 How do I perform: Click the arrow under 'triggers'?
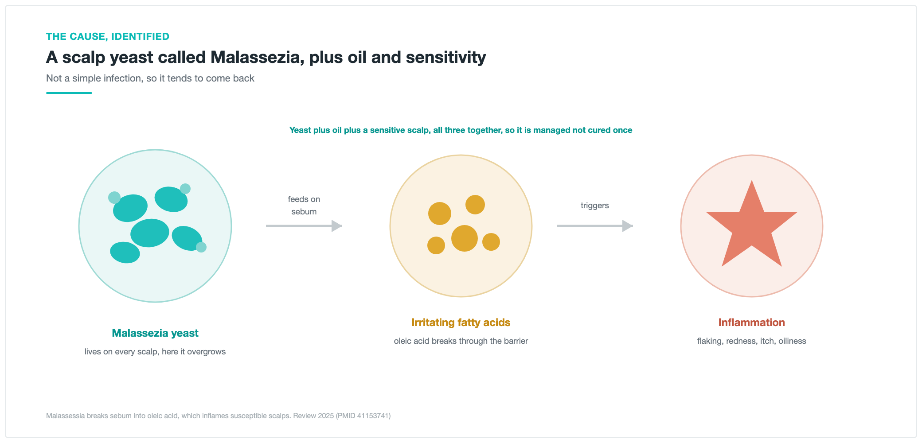pyautogui.click(x=595, y=226)
